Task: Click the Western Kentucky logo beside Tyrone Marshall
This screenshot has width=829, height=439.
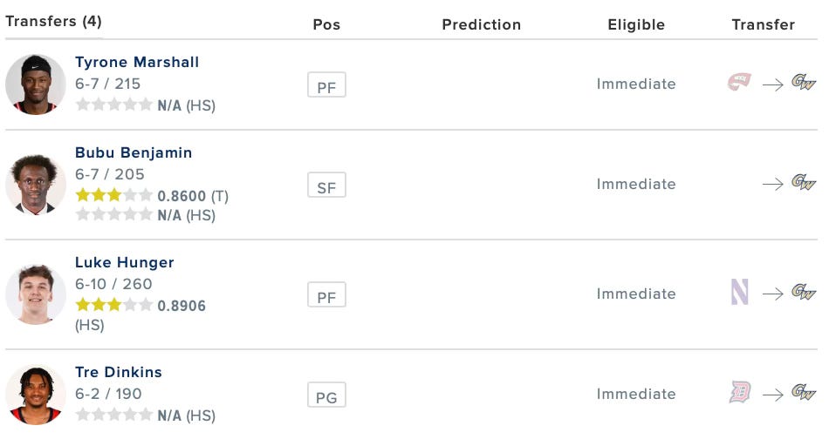Action: pos(739,83)
